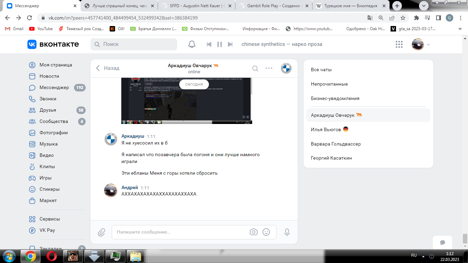The width and height of the screenshot is (468, 263).
Task: Expand hidden bookmarks with the double chevron
Action: [460, 29]
